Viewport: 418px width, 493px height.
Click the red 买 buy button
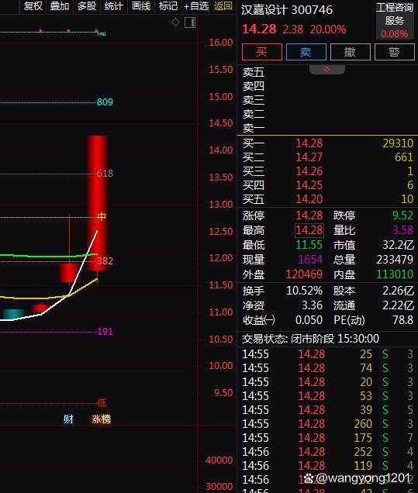coord(261,52)
